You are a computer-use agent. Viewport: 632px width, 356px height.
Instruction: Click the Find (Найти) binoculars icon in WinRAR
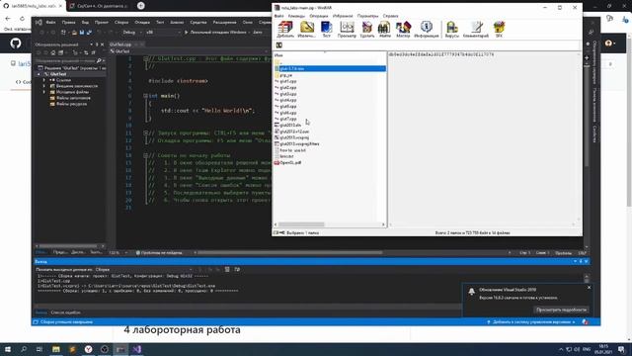click(x=384, y=28)
